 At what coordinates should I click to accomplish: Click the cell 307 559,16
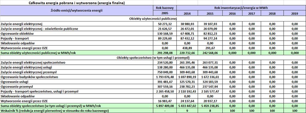click(x=165, y=86)
